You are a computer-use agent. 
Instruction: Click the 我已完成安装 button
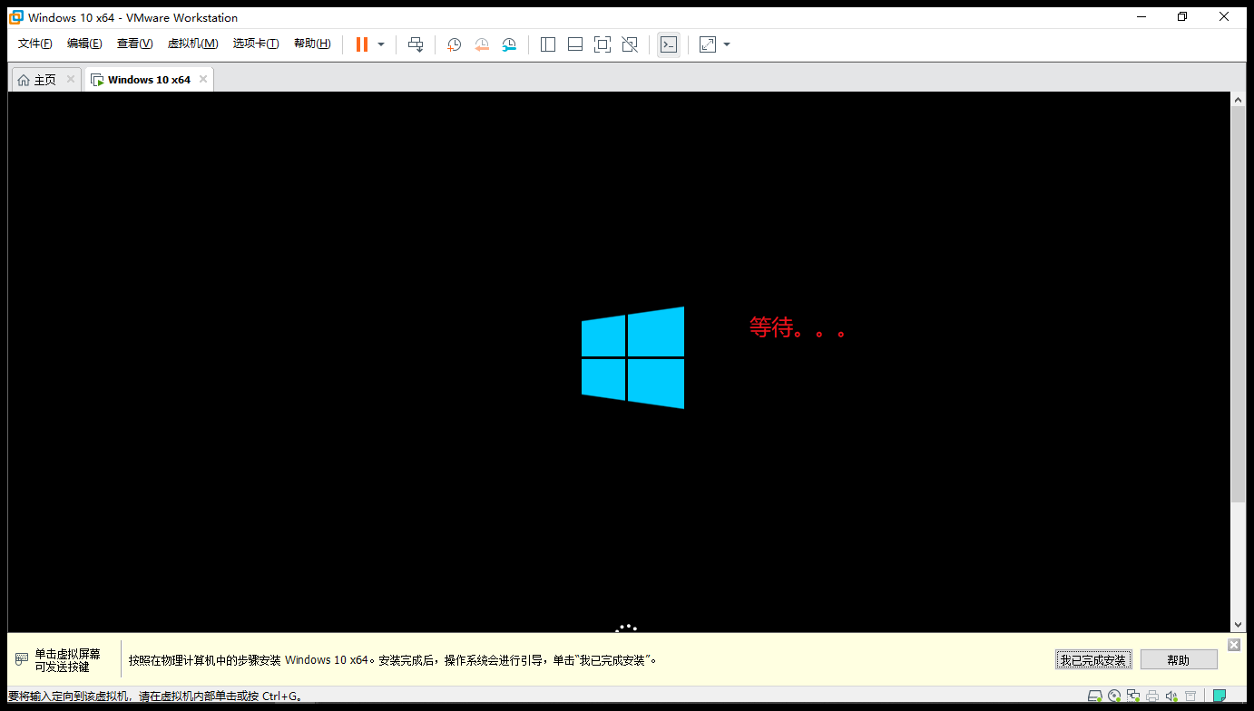point(1093,659)
